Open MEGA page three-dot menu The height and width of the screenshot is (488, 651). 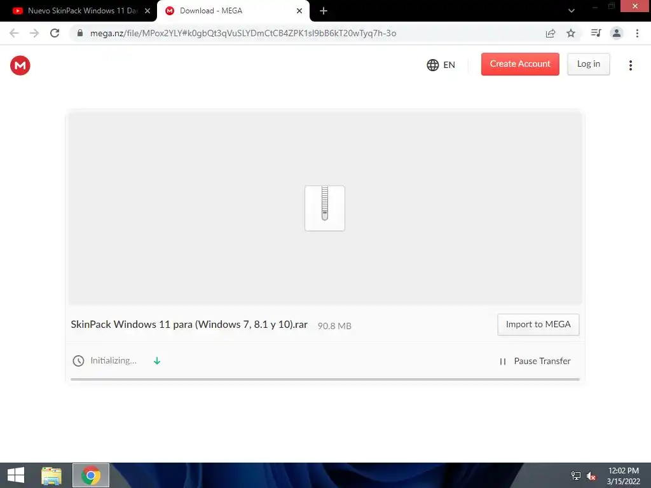(x=630, y=65)
